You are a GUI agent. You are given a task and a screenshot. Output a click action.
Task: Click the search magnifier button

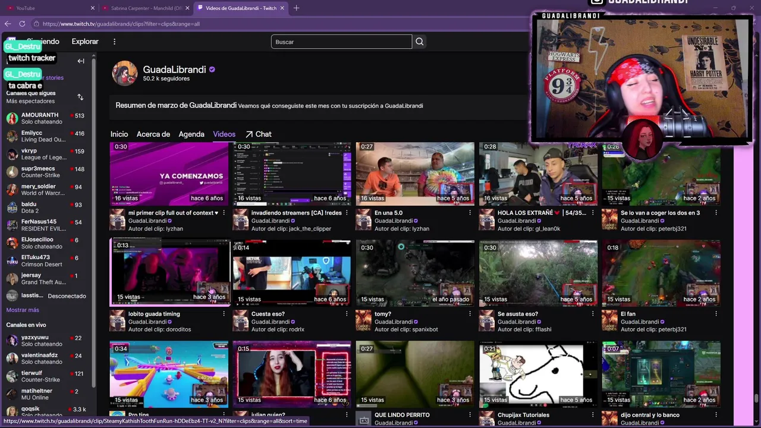point(420,42)
